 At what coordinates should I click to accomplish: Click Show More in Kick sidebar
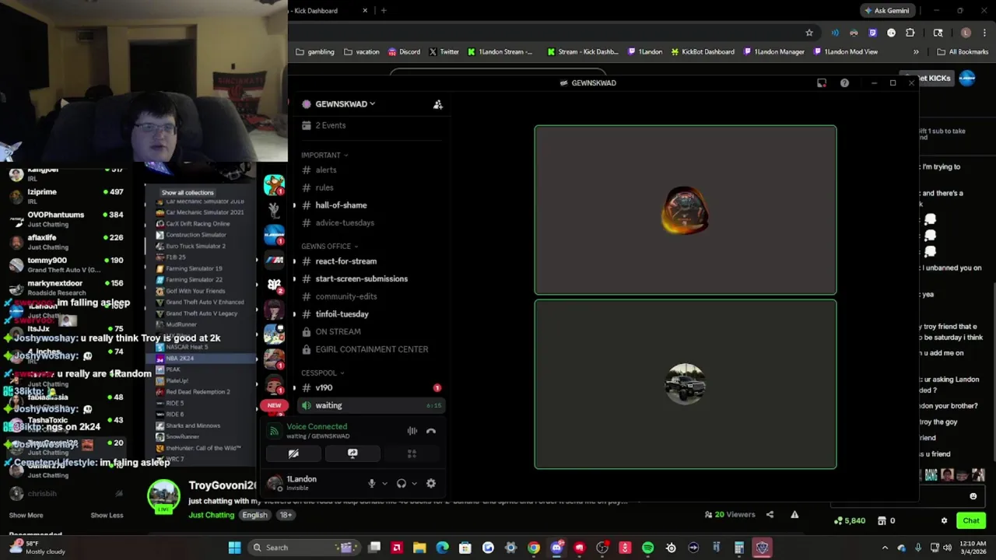coord(26,515)
